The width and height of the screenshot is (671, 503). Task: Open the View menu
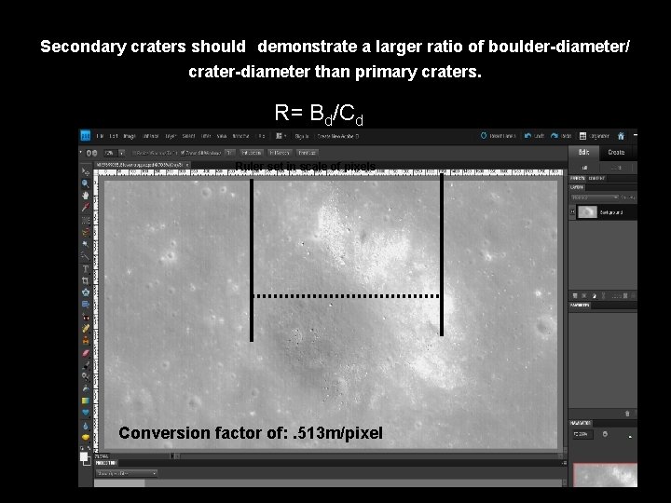(x=221, y=136)
